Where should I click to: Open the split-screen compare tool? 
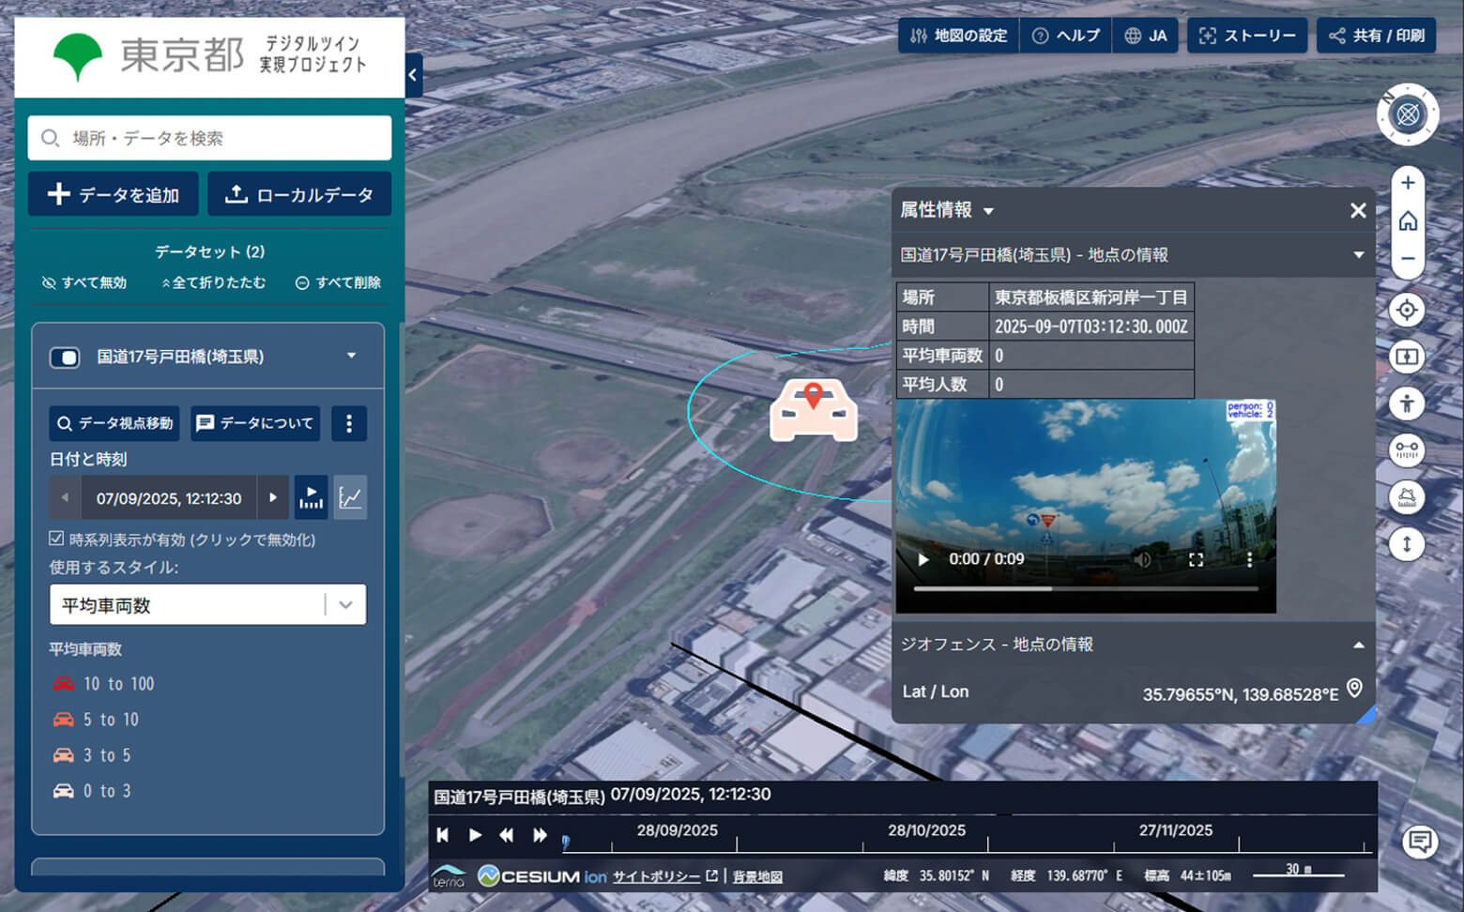(x=1407, y=357)
